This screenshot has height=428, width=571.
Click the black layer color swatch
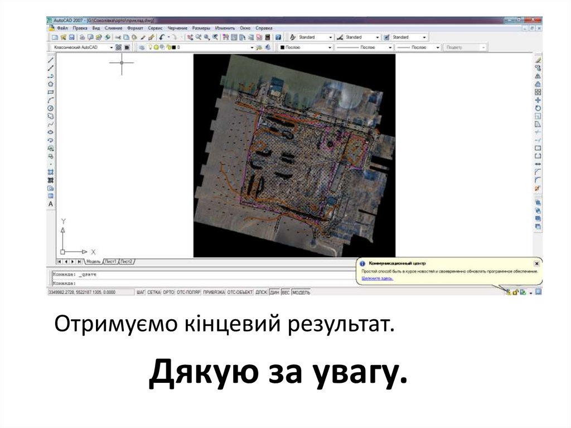click(173, 47)
